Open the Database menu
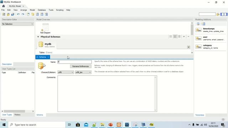Screen dimensions: 228x128 pos(42,10)
